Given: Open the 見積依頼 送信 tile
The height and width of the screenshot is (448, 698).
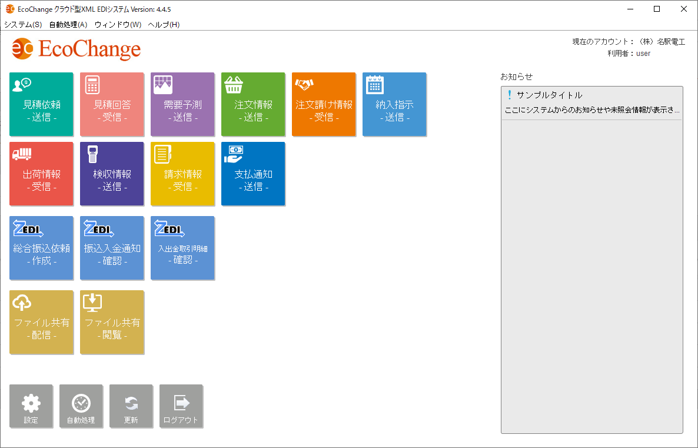Looking at the screenshot, I should pos(41,104).
